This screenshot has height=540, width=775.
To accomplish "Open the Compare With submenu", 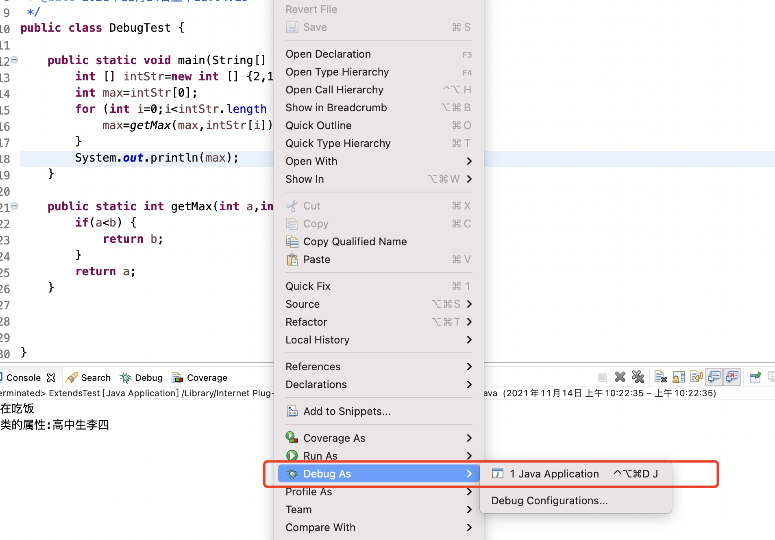I will [x=379, y=527].
